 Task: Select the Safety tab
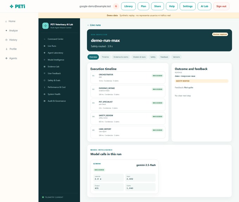click(x=153, y=57)
